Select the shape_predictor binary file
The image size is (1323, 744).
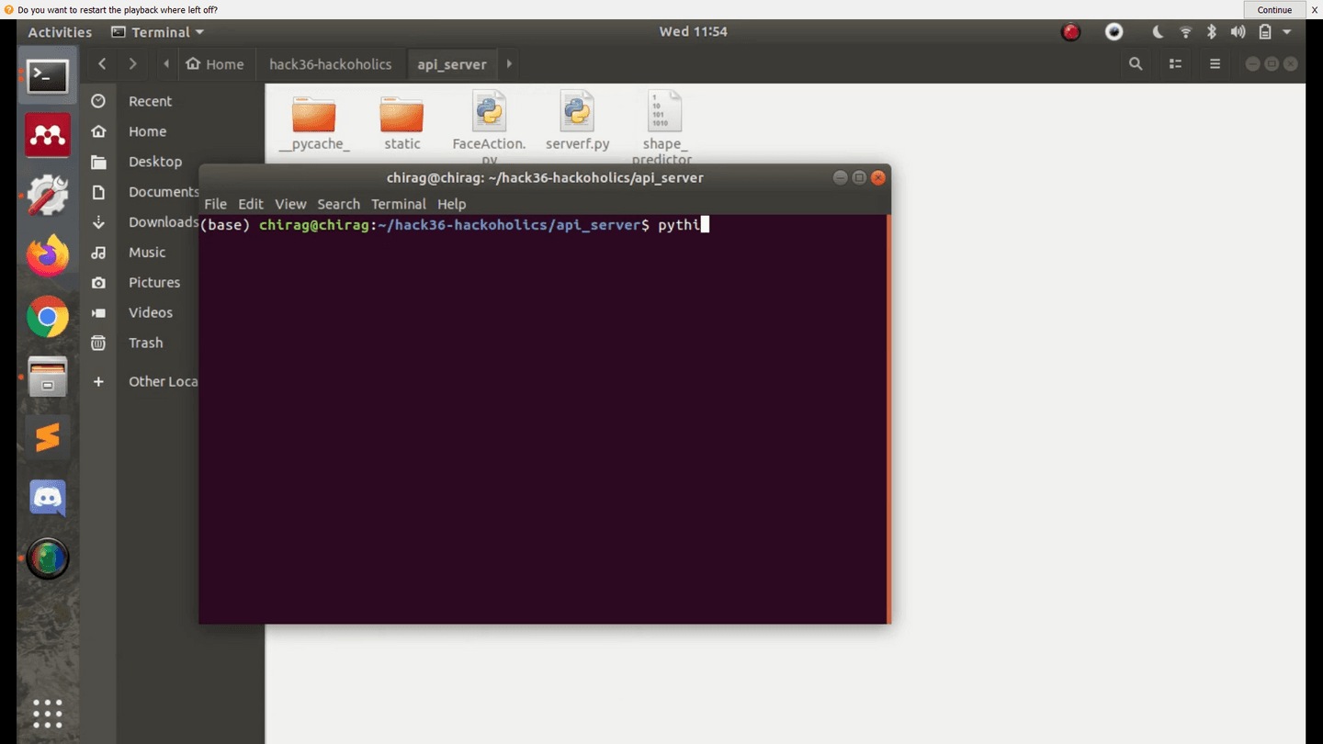(663, 127)
